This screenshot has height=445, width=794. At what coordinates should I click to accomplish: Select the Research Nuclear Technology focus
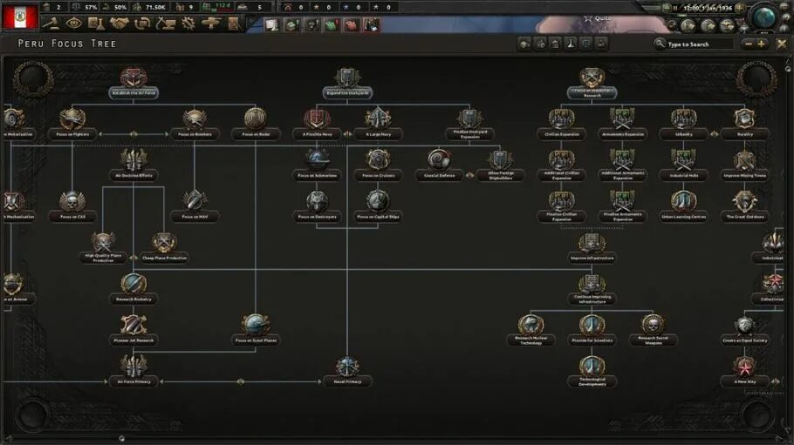pos(530,330)
